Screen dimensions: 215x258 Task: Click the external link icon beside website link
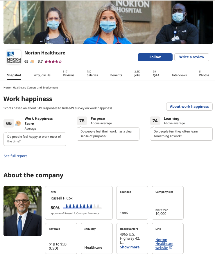[171, 248]
